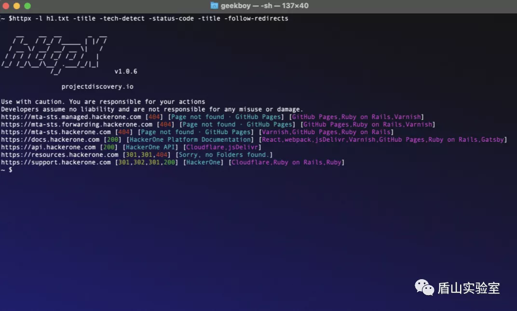This screenshot has height=311, width=517.
Task: Click the shell prompt on the last line
Action: (7, 170)
